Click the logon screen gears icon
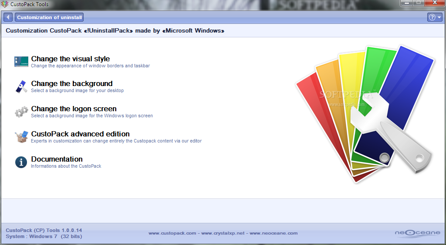 coord(21,112)
